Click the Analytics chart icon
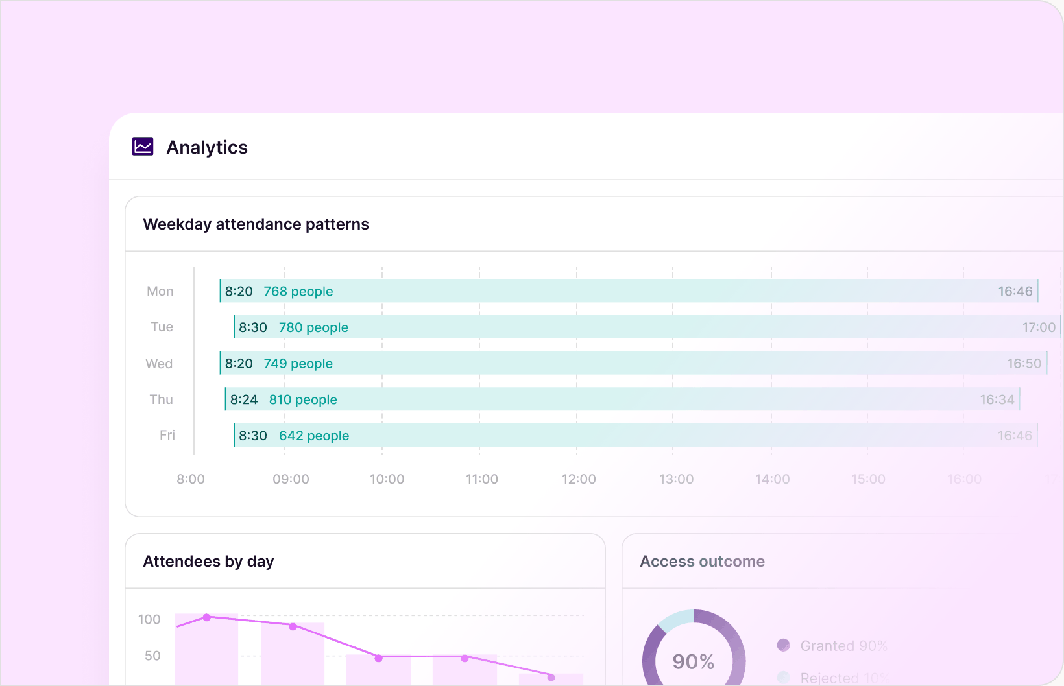The height and width of the screenshot is (686, 1064). click(143, 147)
